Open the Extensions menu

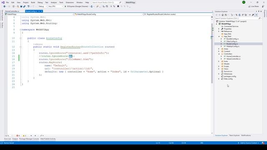[70, 2]
